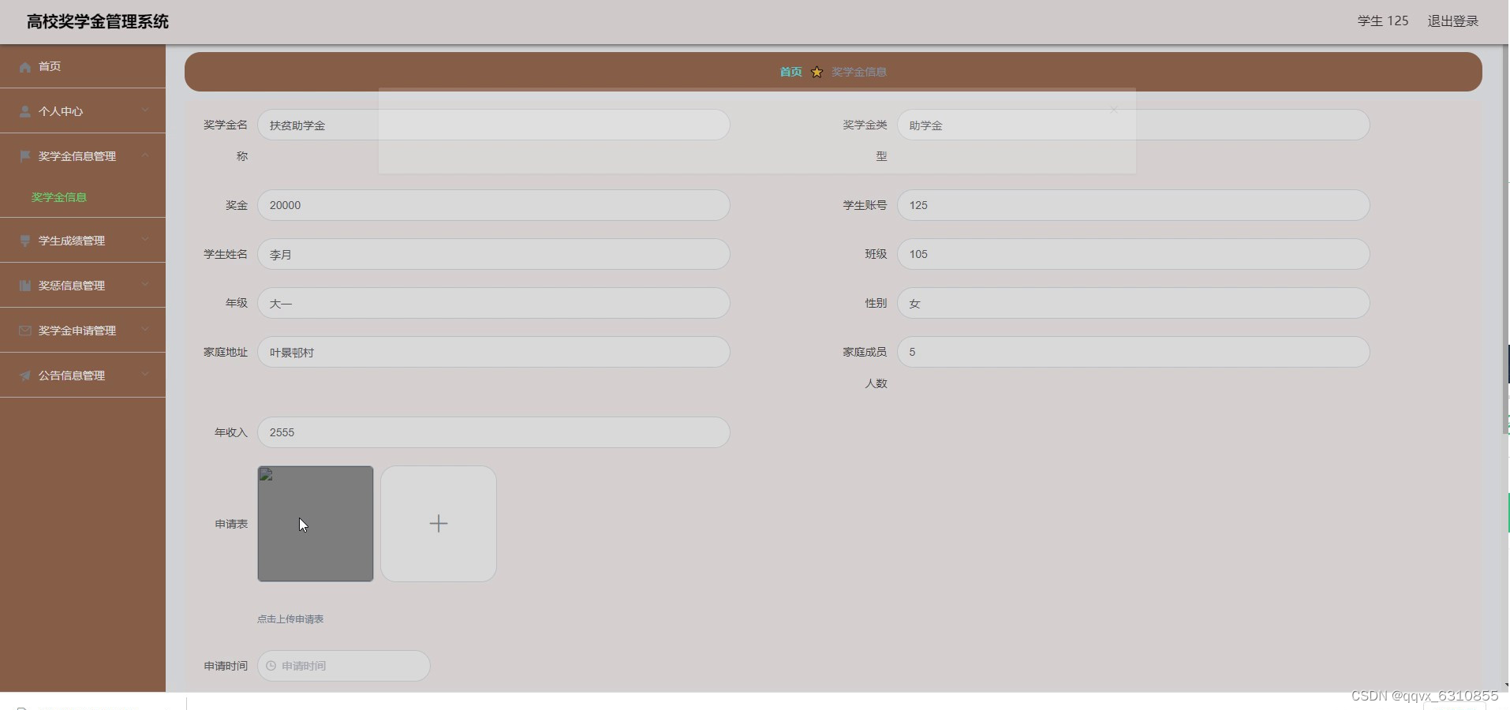Viewport: 1510px width, 710px height.
Task: Focus the 家庭地址 field showing 叶景邨村
Action: 494,352
